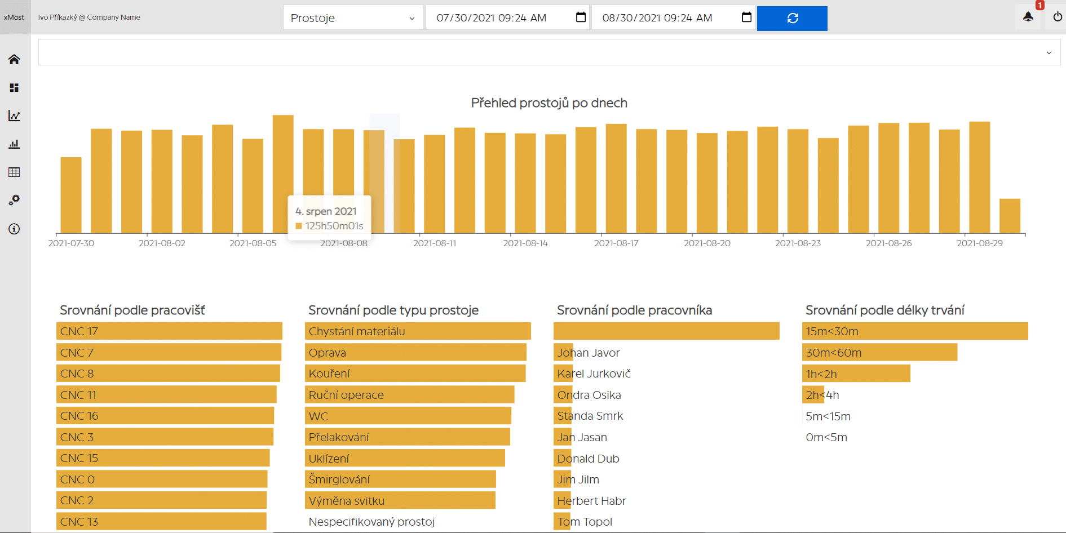This screenshot has width=1066, height=533.
Task: Select the Výměna svitku downtime bar
Action: pyautogui.click(x=400, y=500)
